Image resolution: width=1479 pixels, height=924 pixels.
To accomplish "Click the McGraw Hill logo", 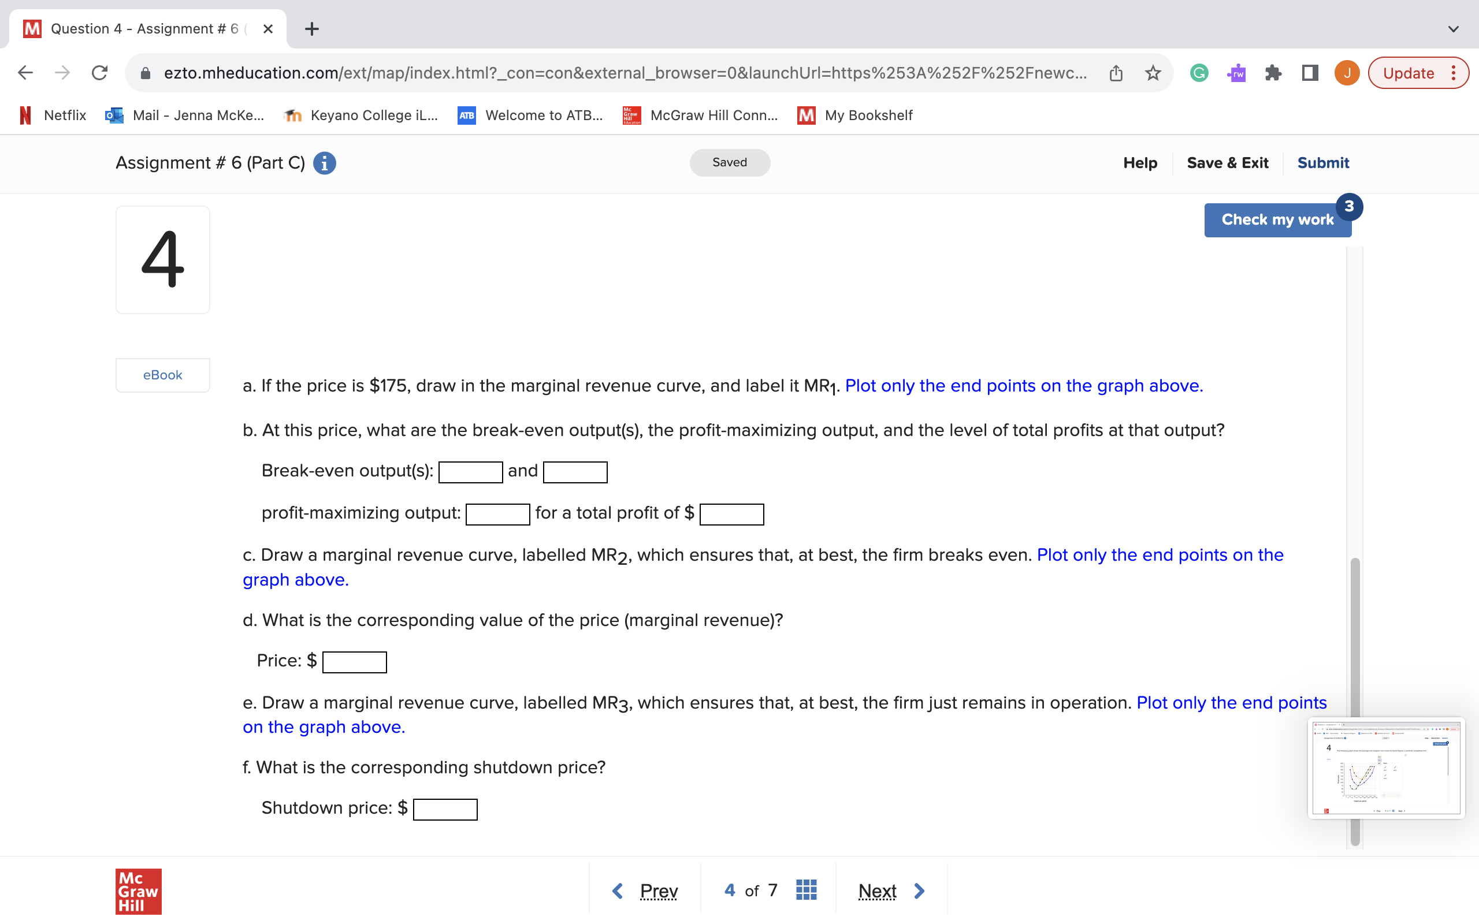I will pos(138,891).
